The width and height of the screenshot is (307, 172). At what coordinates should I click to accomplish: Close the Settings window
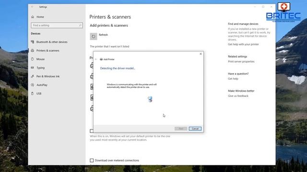tap(272, 7)
